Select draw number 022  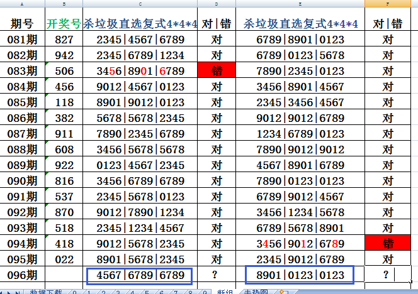click(64, 259)
